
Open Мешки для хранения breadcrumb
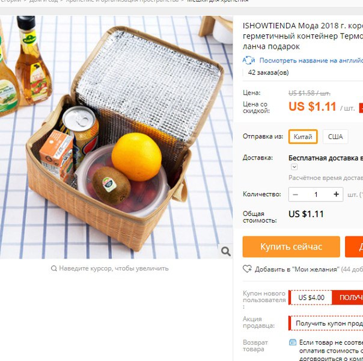pyautogui.click(x=218, y=1)
